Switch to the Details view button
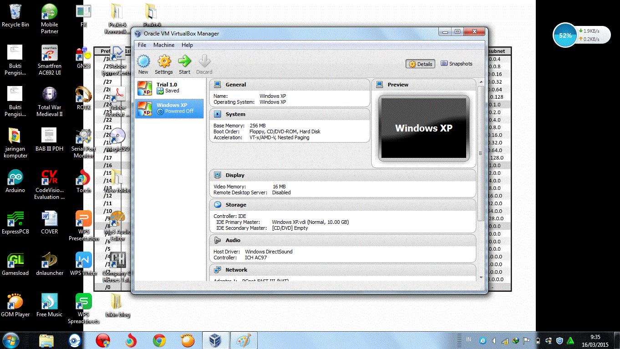Viewport: 620px width, 349px height. click(x=420, y=64)
